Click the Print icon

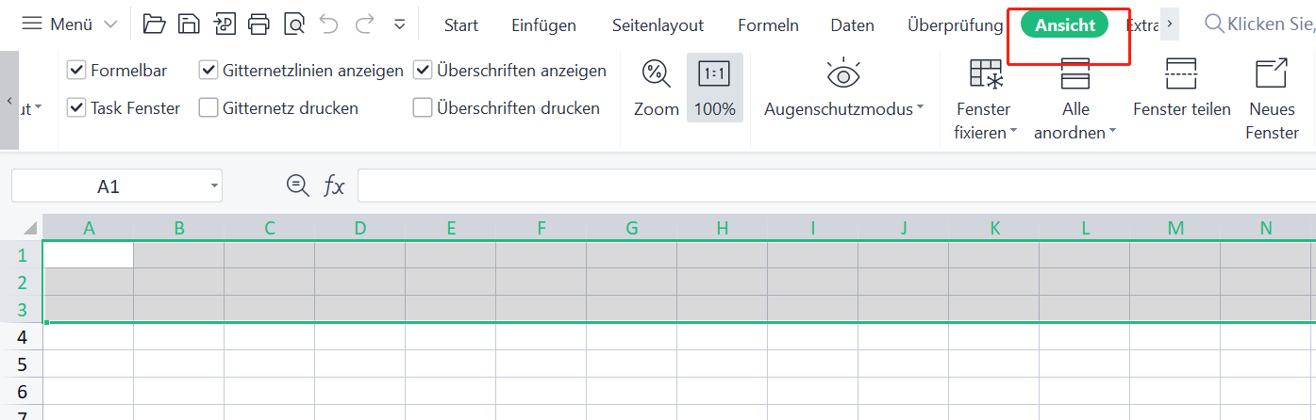point(259,24)
